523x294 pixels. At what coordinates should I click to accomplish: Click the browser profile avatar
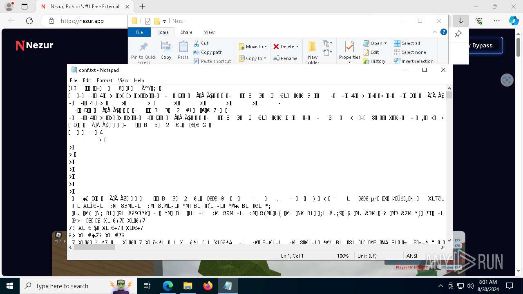9,7
